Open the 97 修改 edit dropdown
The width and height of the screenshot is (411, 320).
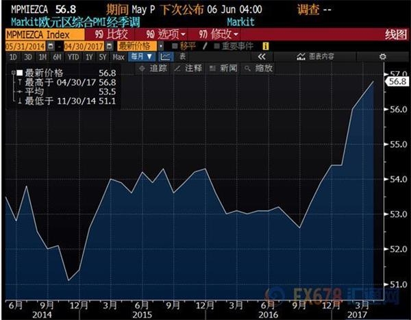click(218, 34)
